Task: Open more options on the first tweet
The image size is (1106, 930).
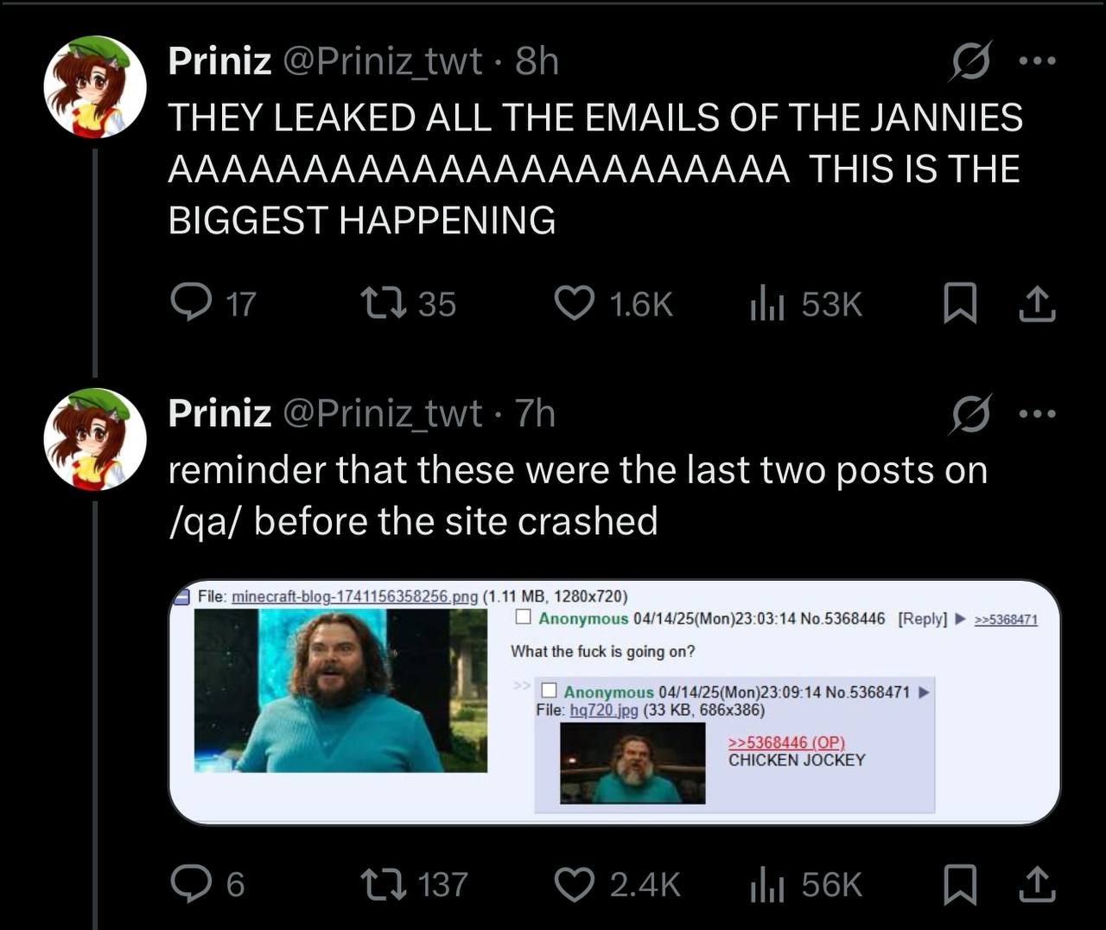Action: pyautogui.click(x=1037, y=61)
